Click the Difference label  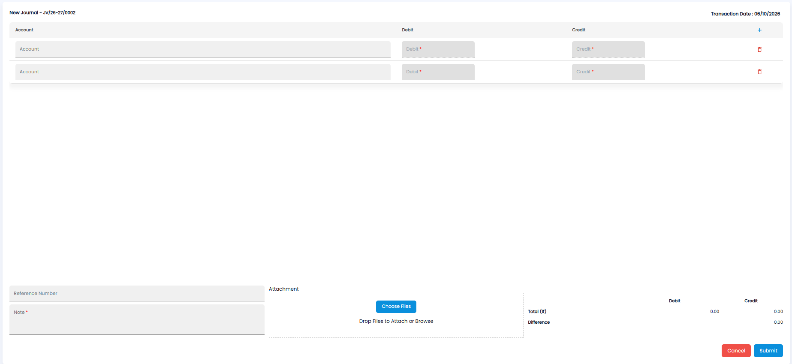point(539,322)
